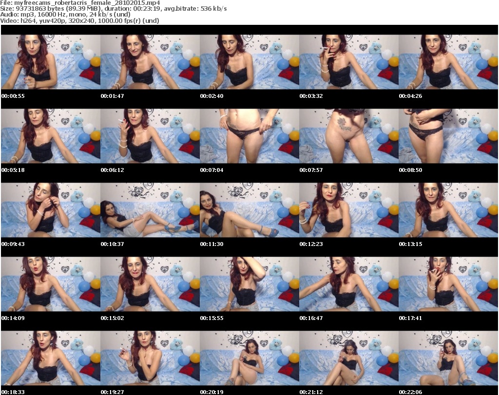
Task: Click the thumbnail stamped 00:22:06
Action: click(448, 358)
